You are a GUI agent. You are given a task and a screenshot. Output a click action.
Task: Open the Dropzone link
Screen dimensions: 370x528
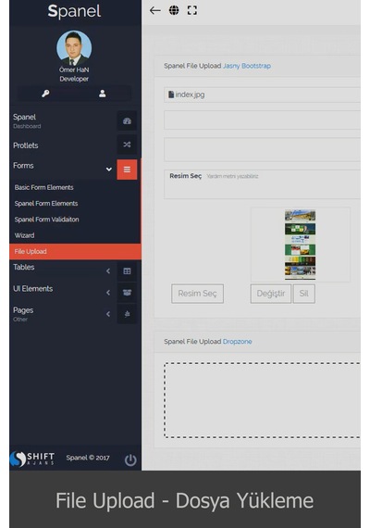pos(237,342)
